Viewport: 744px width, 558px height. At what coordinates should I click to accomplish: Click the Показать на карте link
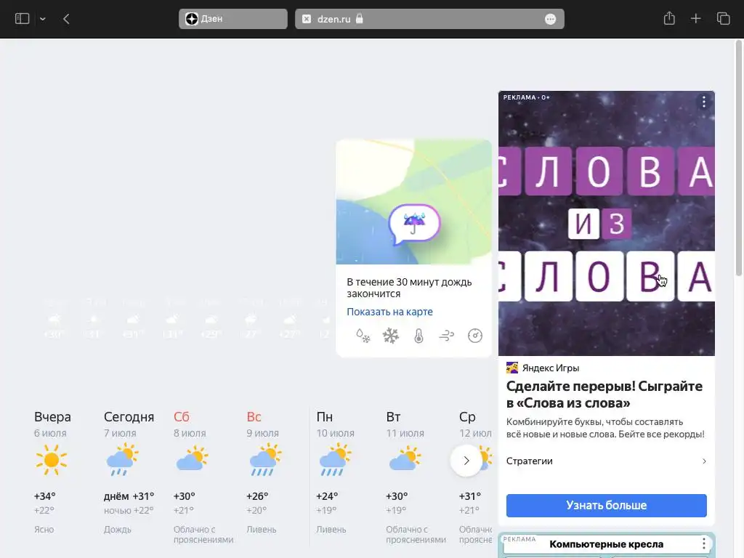click(389, 312)
